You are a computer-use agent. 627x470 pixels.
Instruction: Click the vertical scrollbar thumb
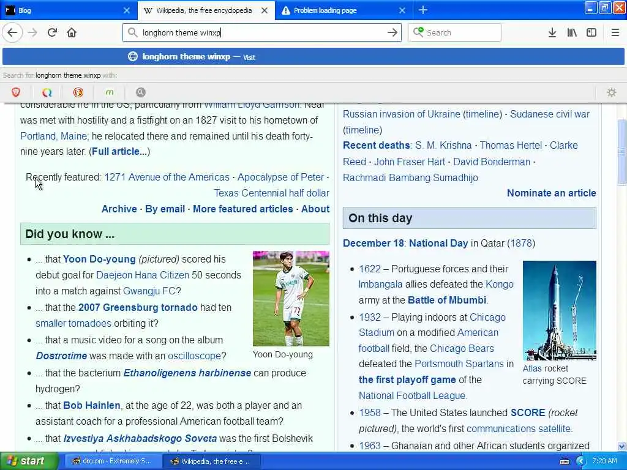click(621, 152)
